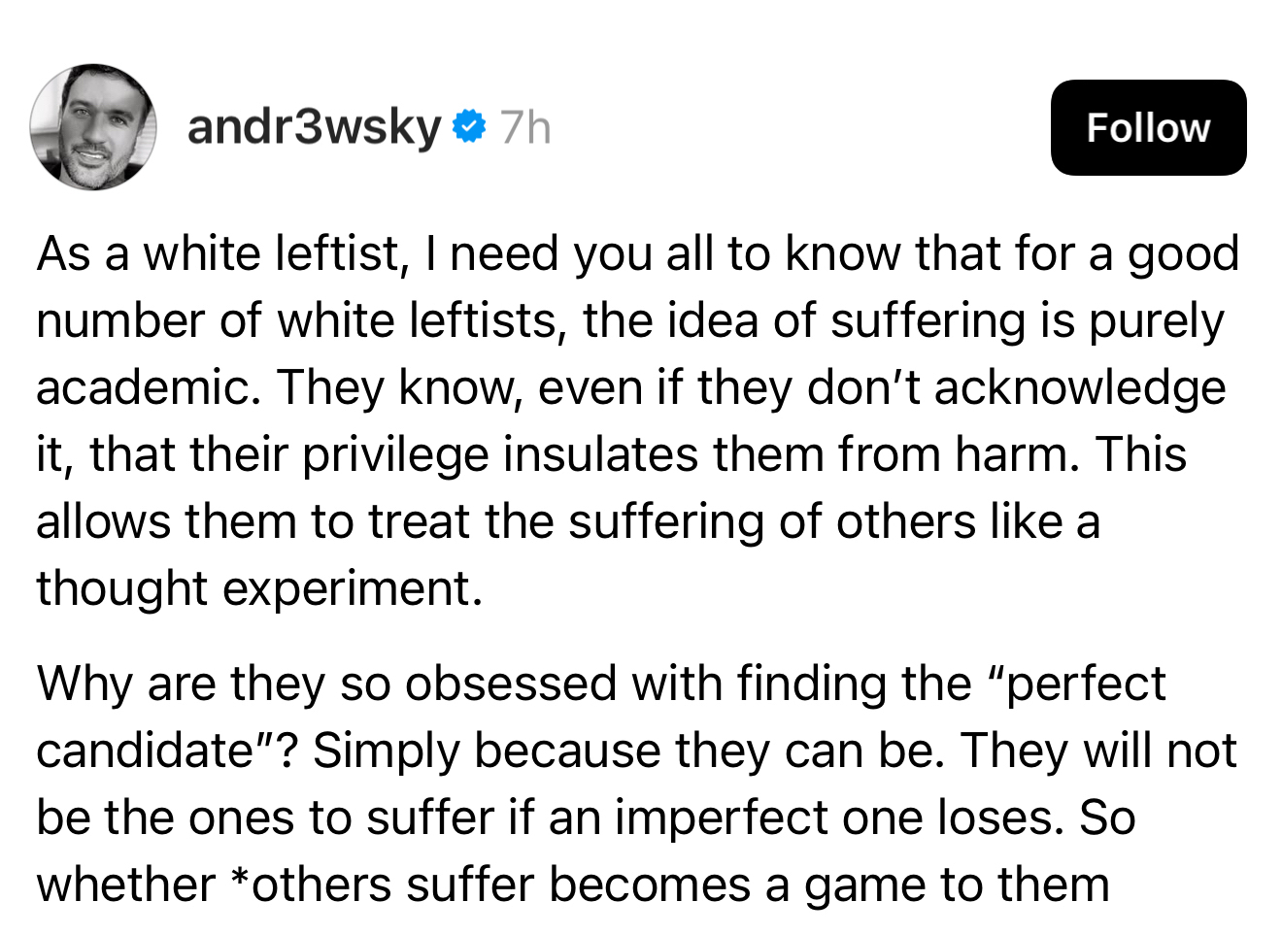Open andr3wsky's profile picture

[93, 127]
